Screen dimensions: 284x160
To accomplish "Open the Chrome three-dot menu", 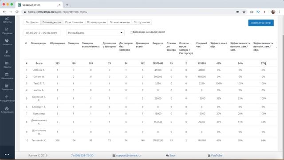I will (280, 12).
